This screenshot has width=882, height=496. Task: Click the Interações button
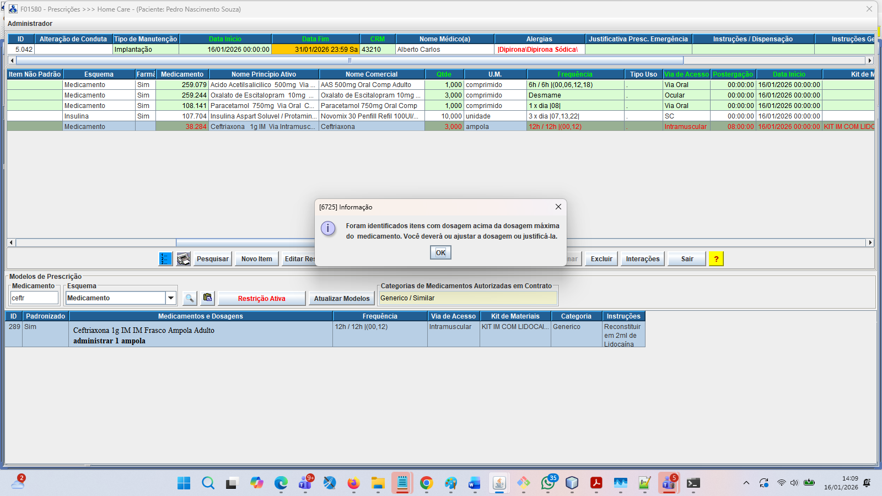coord(642,259)
